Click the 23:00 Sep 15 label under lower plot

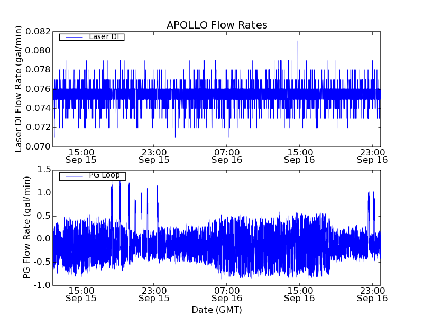pos(154,294)
